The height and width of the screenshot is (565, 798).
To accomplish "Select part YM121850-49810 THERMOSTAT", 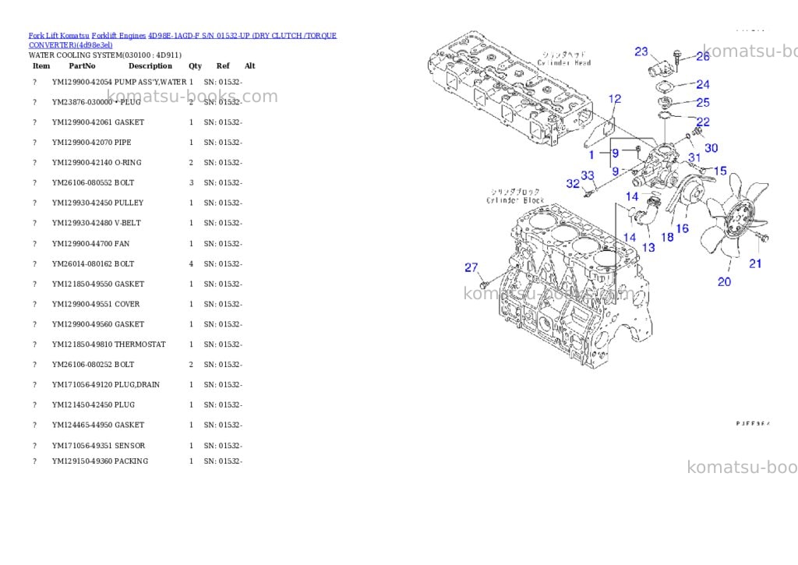I will tap(109, 344).
